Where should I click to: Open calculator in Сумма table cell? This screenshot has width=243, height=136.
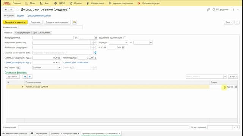coord(236,87)
